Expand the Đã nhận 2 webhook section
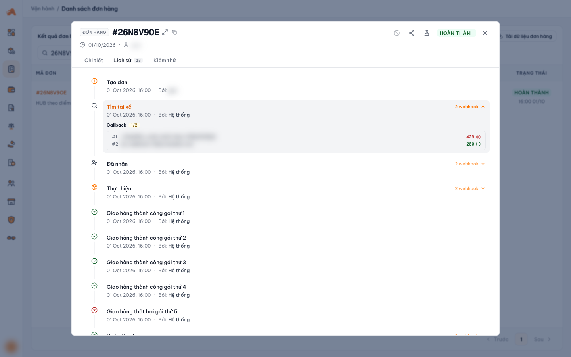 (470, 164)
